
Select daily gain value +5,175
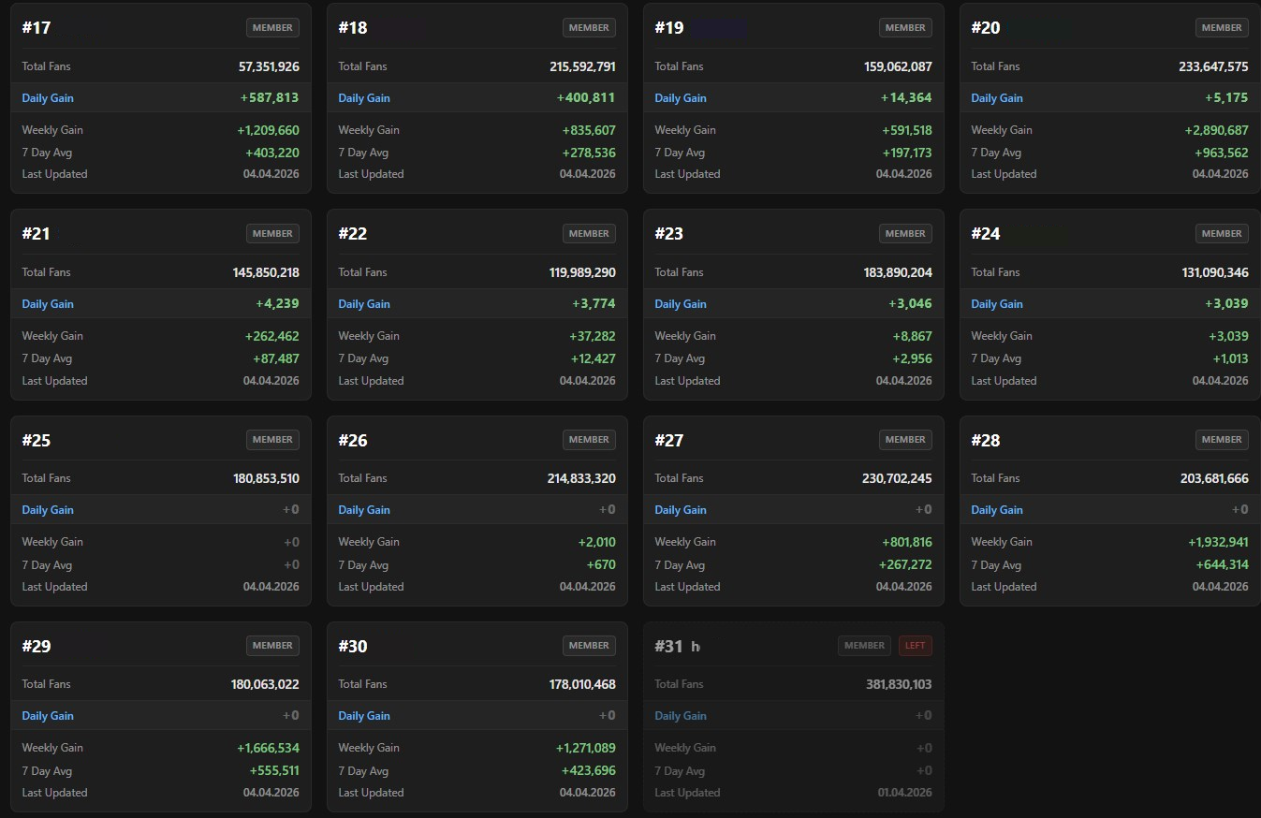(1226, 98)
